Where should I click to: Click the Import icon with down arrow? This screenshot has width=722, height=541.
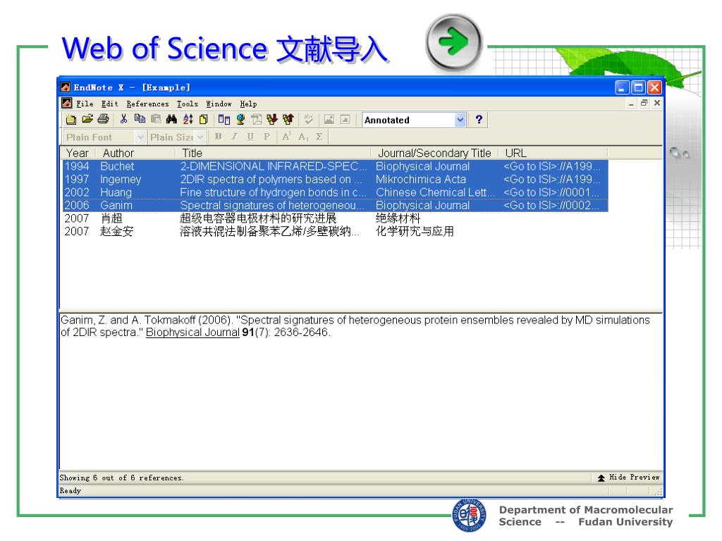pos(272,120)
